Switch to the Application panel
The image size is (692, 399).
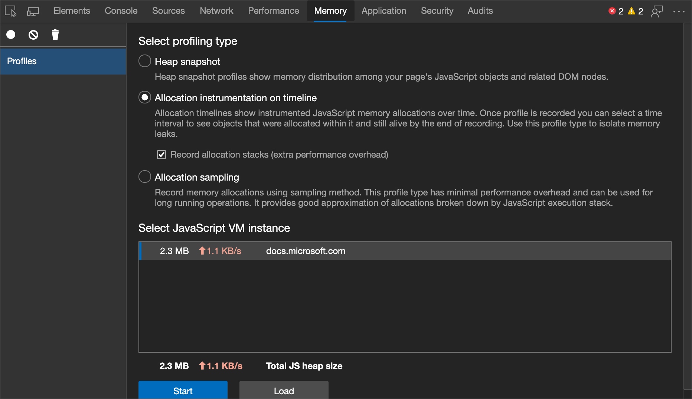[x=383, y=11]
